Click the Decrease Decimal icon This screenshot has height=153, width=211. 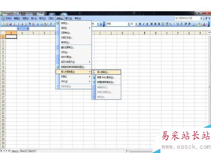(x=181, y=24)
